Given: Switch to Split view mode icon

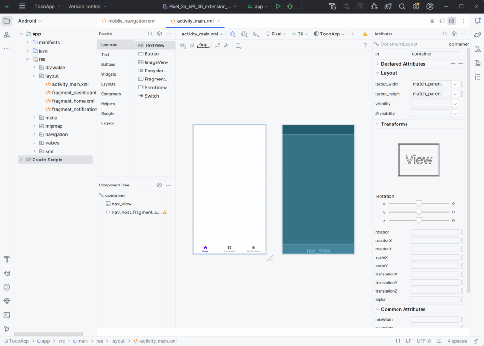Looking at the screenshot, I should [442, 21].
